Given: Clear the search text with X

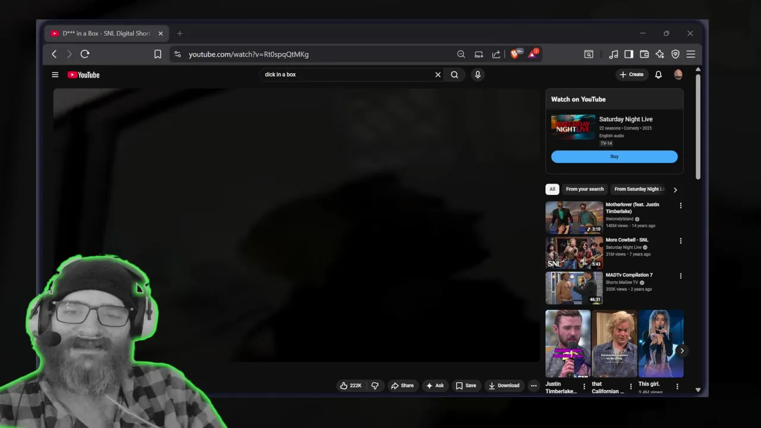Looking at the screenshot, I should pos(438,75).
